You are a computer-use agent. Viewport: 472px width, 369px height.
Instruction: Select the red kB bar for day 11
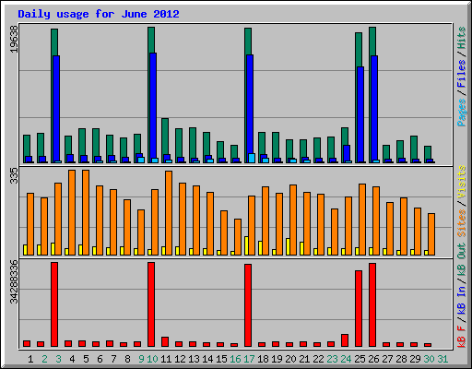165,341
